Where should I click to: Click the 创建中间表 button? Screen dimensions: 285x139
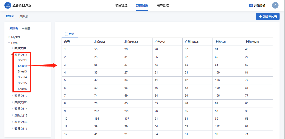pos(268,16)
